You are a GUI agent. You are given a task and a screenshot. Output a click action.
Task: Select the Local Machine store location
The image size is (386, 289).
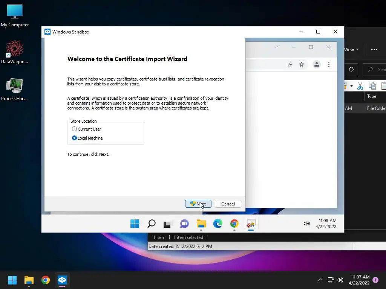click(x=74, y=138)
